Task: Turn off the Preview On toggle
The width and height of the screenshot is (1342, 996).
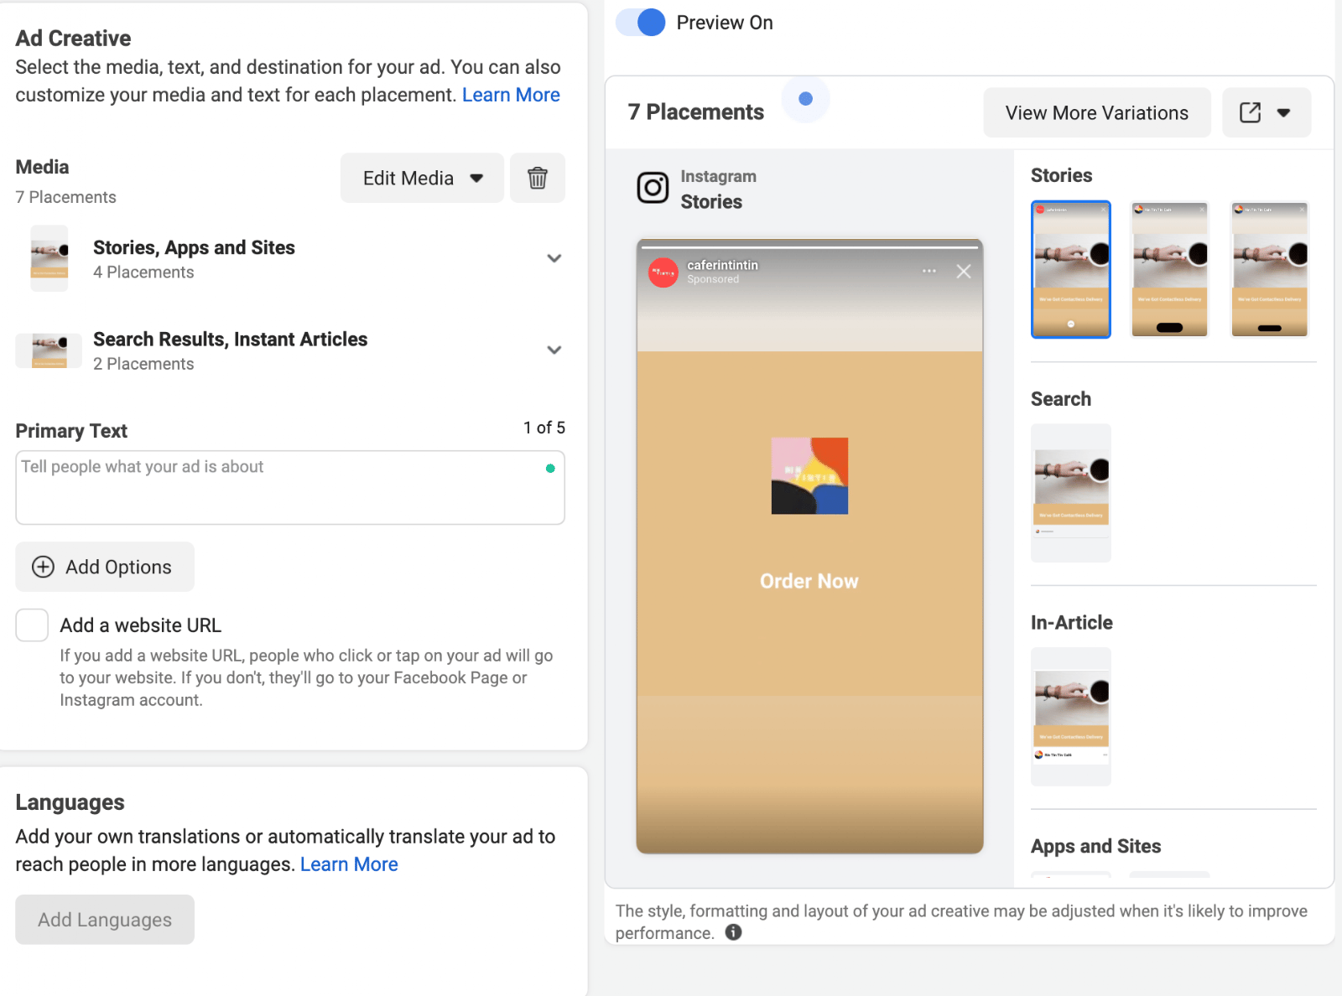Action: point(642,23)
